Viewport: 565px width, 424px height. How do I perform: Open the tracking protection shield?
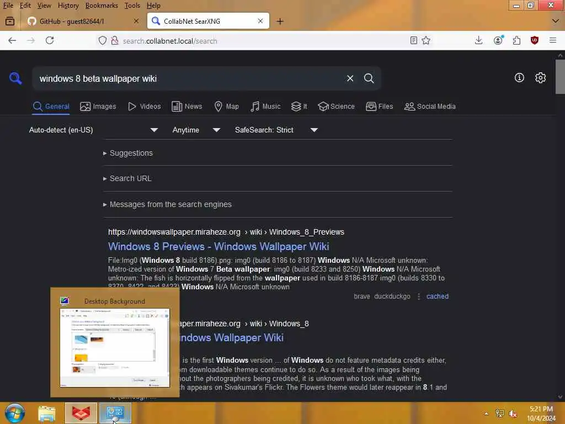click(x=103, y=40)
